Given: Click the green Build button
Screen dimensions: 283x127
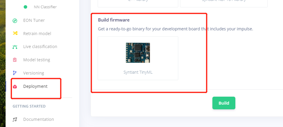Looking at the screenshot, I should click(x=224, y=103).
